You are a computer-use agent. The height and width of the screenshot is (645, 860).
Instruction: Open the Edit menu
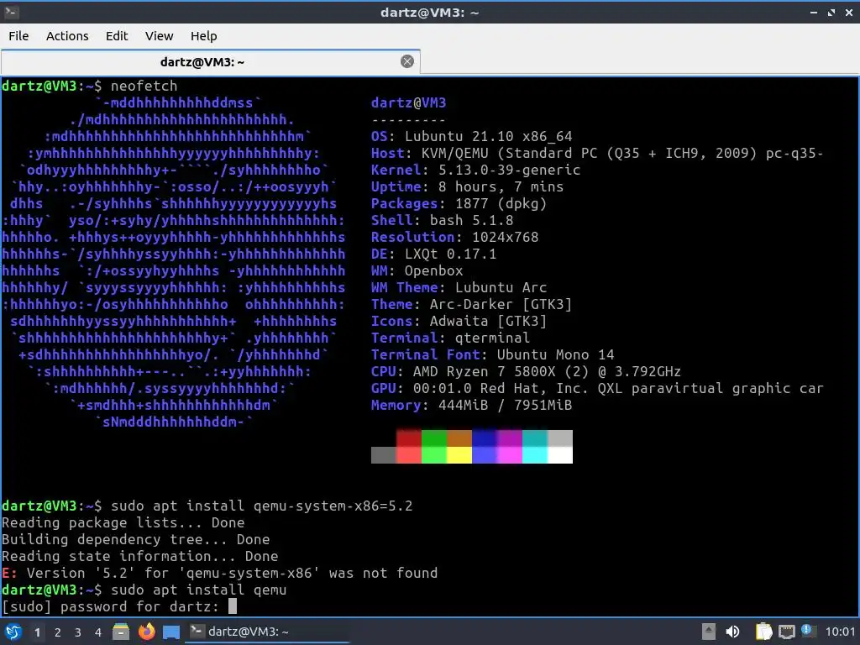pos(116,36)
